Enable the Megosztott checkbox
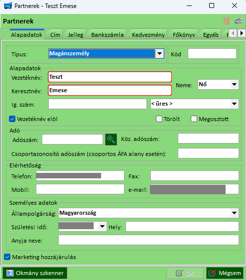This screenshot has width=246, height=280. point(194,119)
